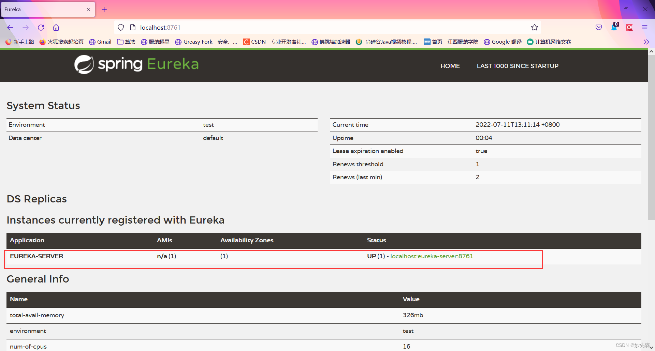Open the Pocket save icon
Image resolution: width=655 pixels, height=351 pixels.
click(599, 28)
